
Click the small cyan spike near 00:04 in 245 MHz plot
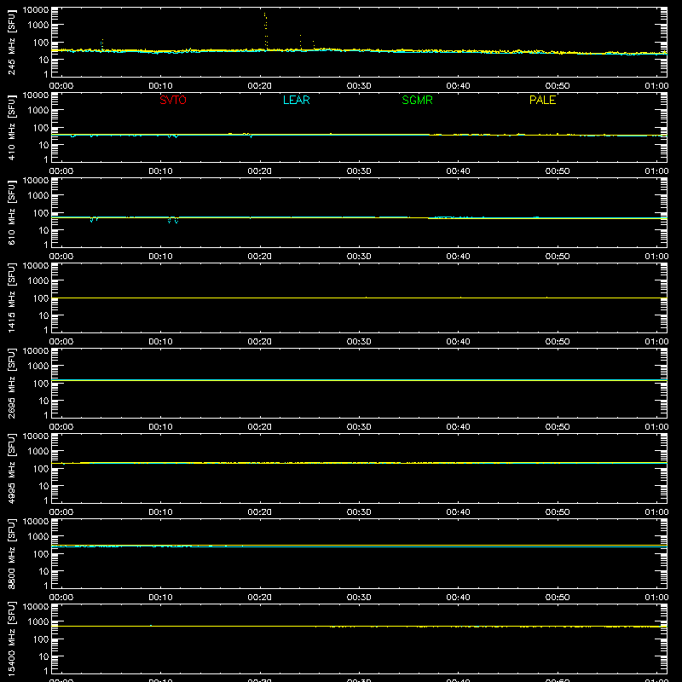click(x=102, y=45)
